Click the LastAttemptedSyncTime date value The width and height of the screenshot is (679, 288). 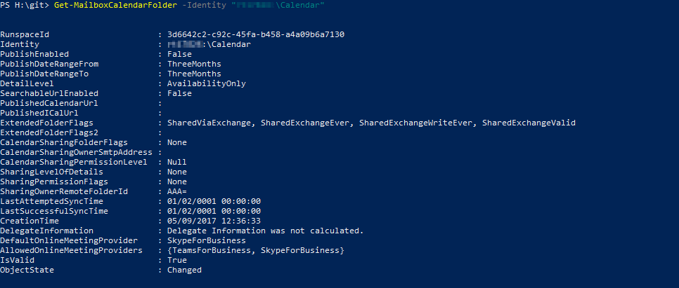[214, 201]
